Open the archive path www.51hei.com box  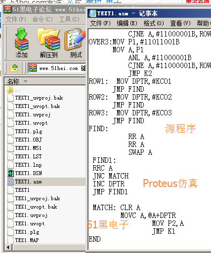pos(57,68)
